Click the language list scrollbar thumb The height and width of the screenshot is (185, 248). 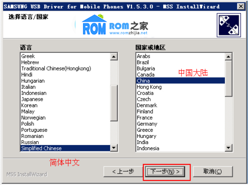114,103
